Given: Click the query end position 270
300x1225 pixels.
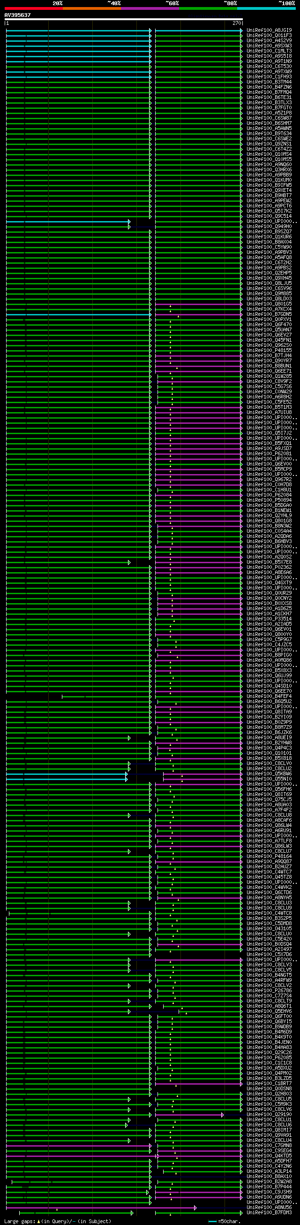Looking at the screenshot, I should pyautogui.click(x=236, y=23).
